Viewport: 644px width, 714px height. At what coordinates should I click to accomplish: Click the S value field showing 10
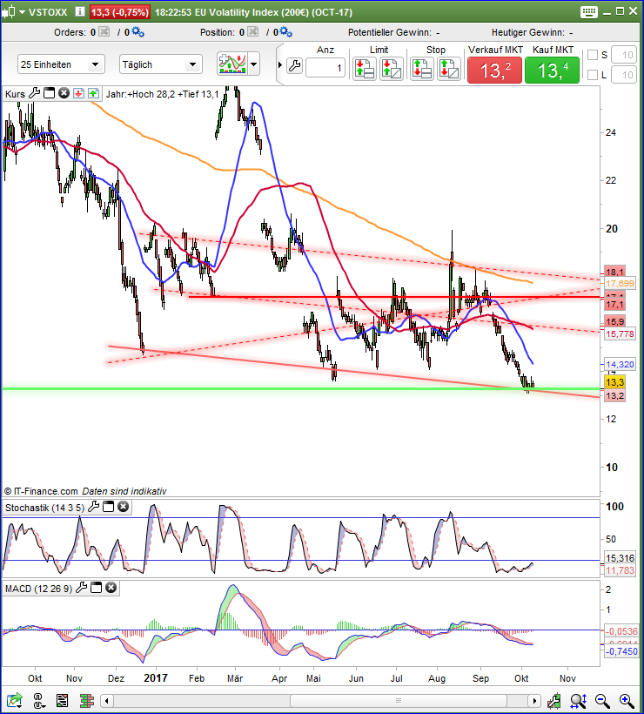tap(623, 55)
